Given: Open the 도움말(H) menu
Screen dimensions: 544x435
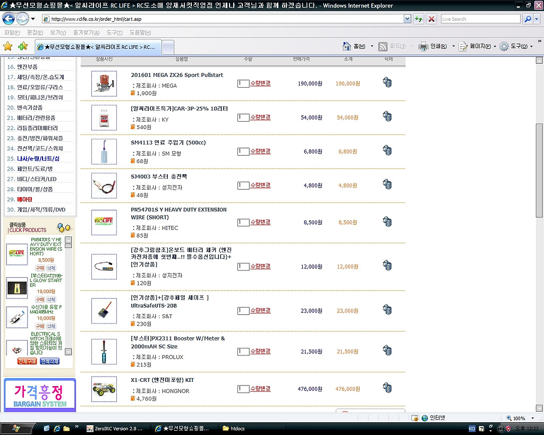Looking at the screenshot, I should [x=140, y=32].
